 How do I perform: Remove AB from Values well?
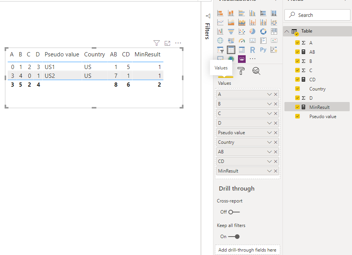point(276,152)
